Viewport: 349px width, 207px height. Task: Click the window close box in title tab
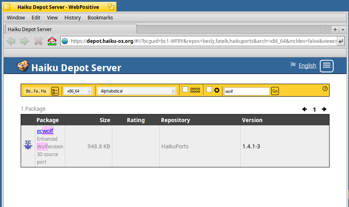coord(7,7)
